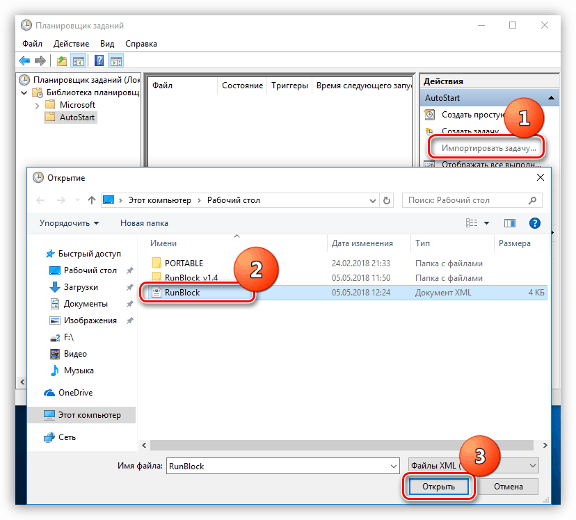Sort by Имя column header
This screenshot has height=520, width=576.
(x=163, y=243)
